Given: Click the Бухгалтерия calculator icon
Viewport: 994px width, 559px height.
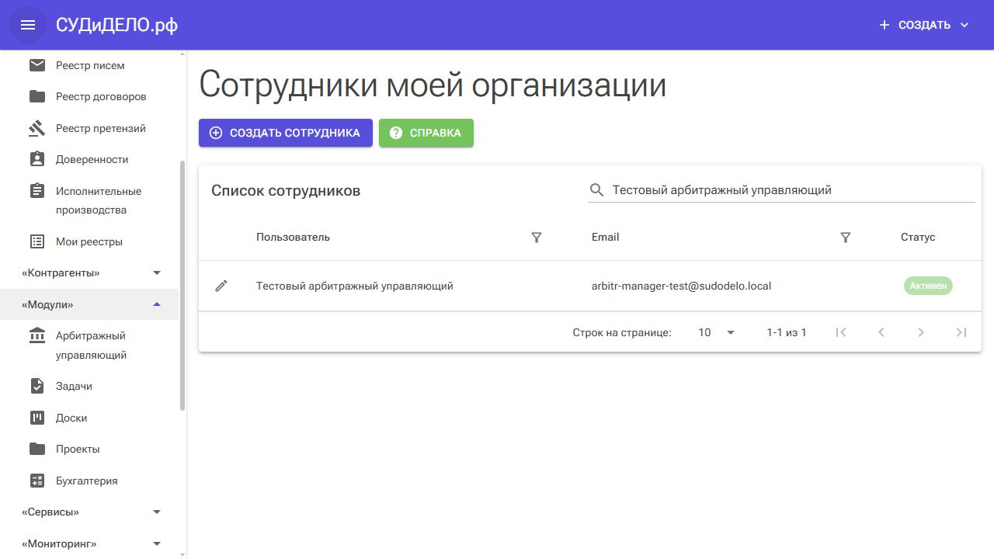Looking at the screenshot, I should pyautogui.click(x=36, y=481).
